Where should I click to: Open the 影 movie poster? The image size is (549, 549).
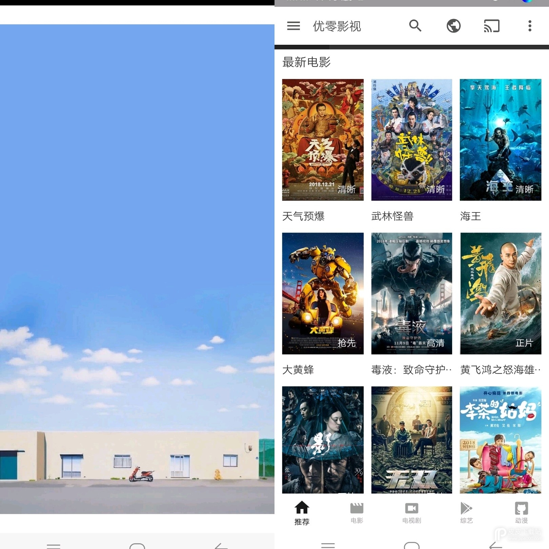323,440
